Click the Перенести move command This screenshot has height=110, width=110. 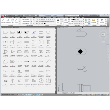(x=26, y=20)
